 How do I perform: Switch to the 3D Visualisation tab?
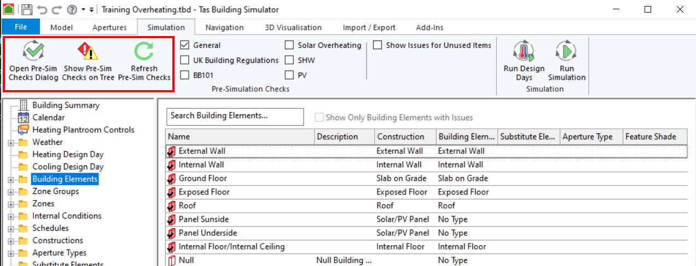pos(293,27)
